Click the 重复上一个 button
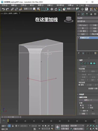Viewport: 98px width, 131px height. (88, 100)
